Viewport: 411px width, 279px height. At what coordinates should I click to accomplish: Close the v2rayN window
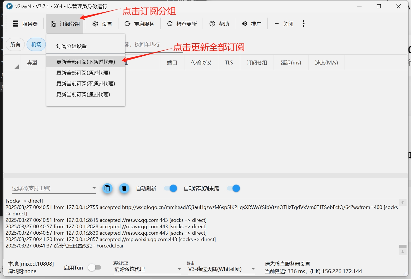pyautogui.click(x=398, y=6)
